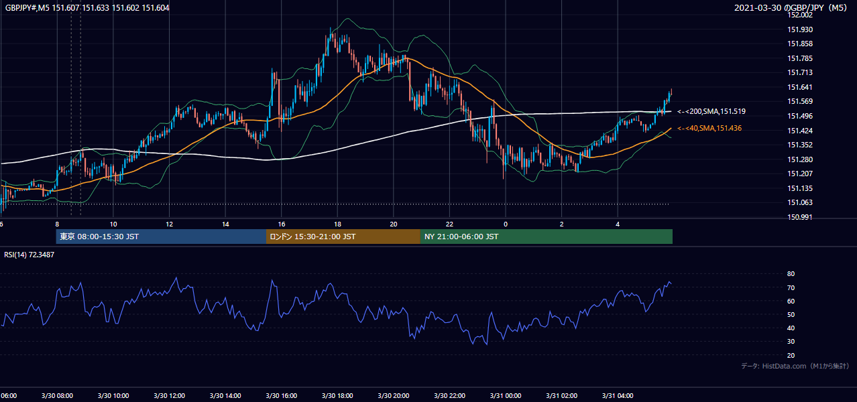This screenshot has width=857, height=402.
Task: Click the 3/30 18:00 time axis label
Action: point(337,396)
